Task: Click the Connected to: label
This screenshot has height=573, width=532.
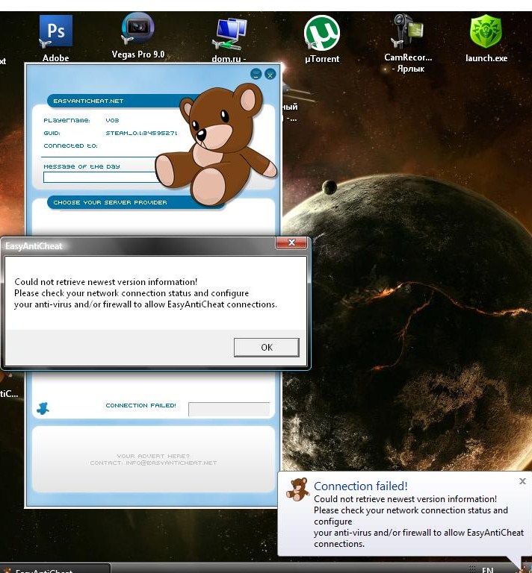Action: (x=71, y=145)
